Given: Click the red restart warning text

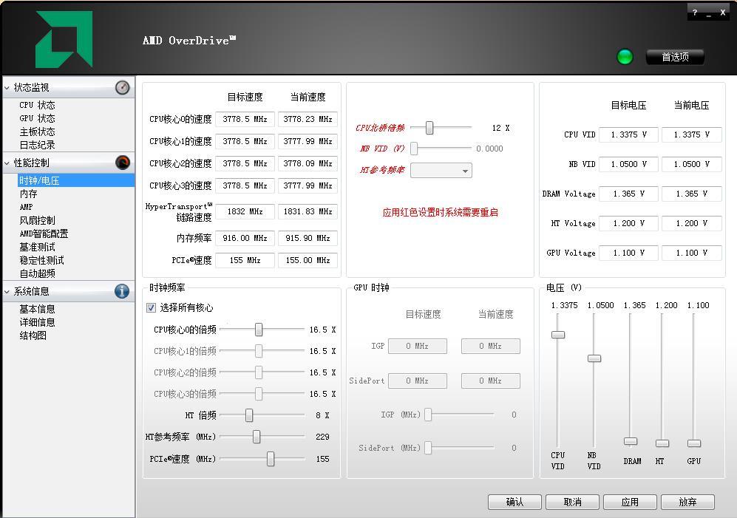Looking at the screenshot, I should 440,213.
